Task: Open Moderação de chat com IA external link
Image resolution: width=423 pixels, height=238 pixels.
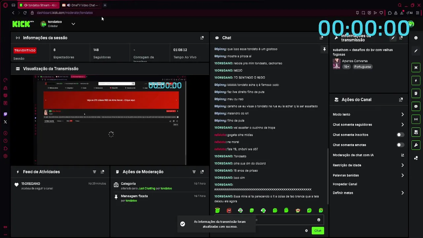Action: (x=403, y=155)
